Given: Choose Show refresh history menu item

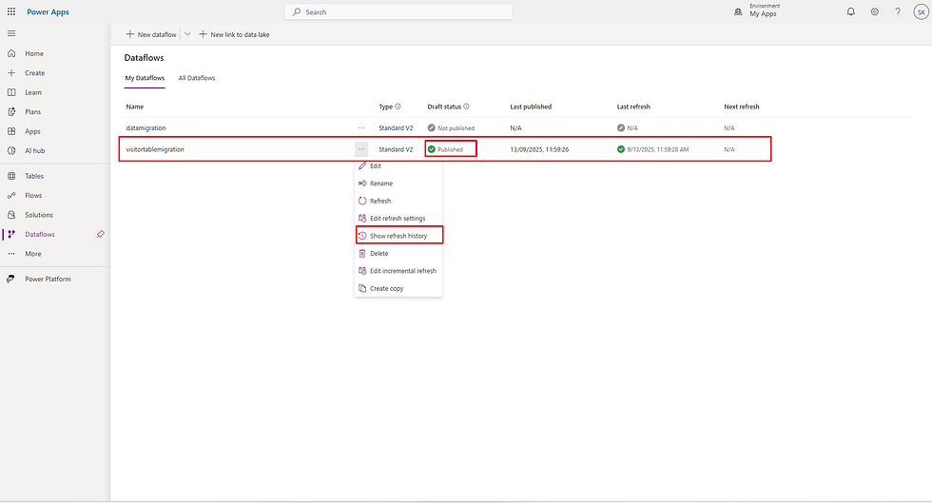Looking at the screenshot, I should click(398, 236).
